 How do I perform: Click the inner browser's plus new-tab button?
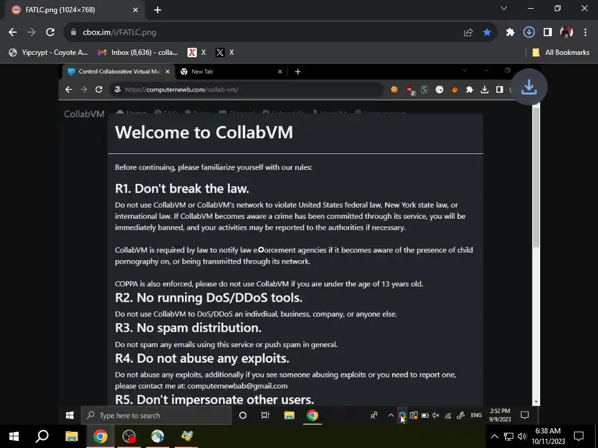click(298, 72)
